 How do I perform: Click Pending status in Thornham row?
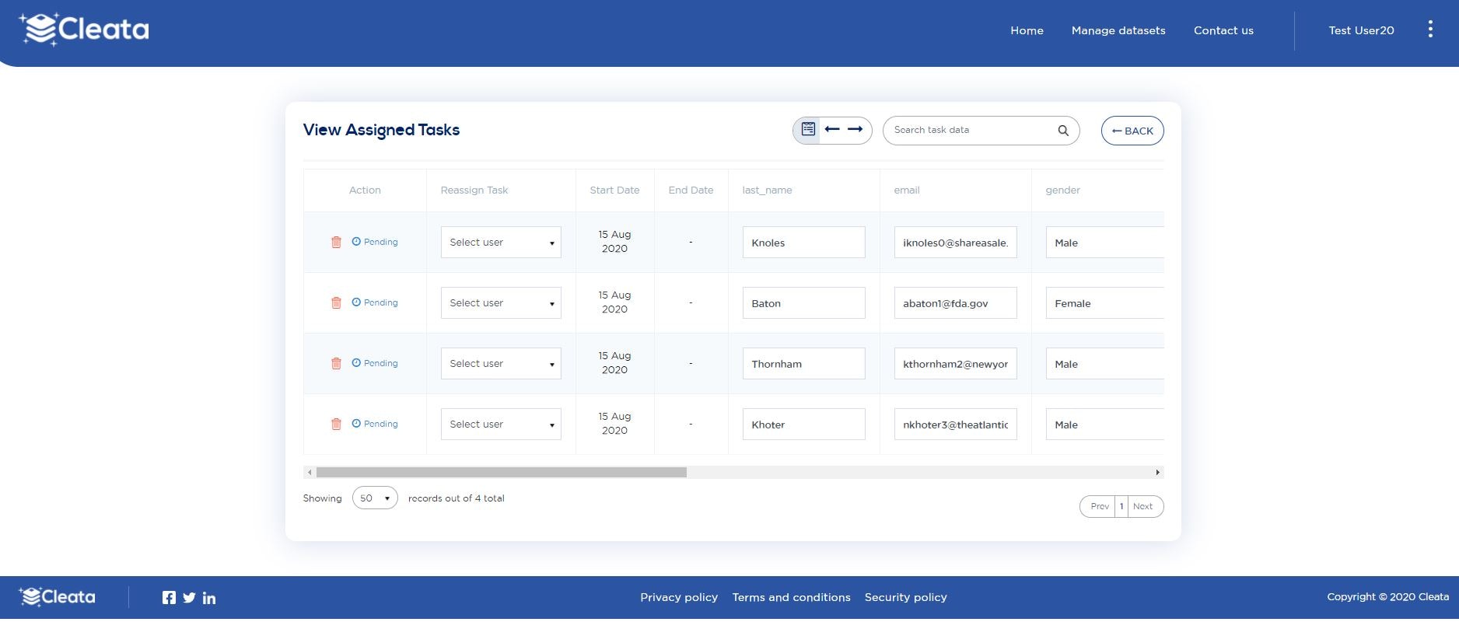coord(375,363)
